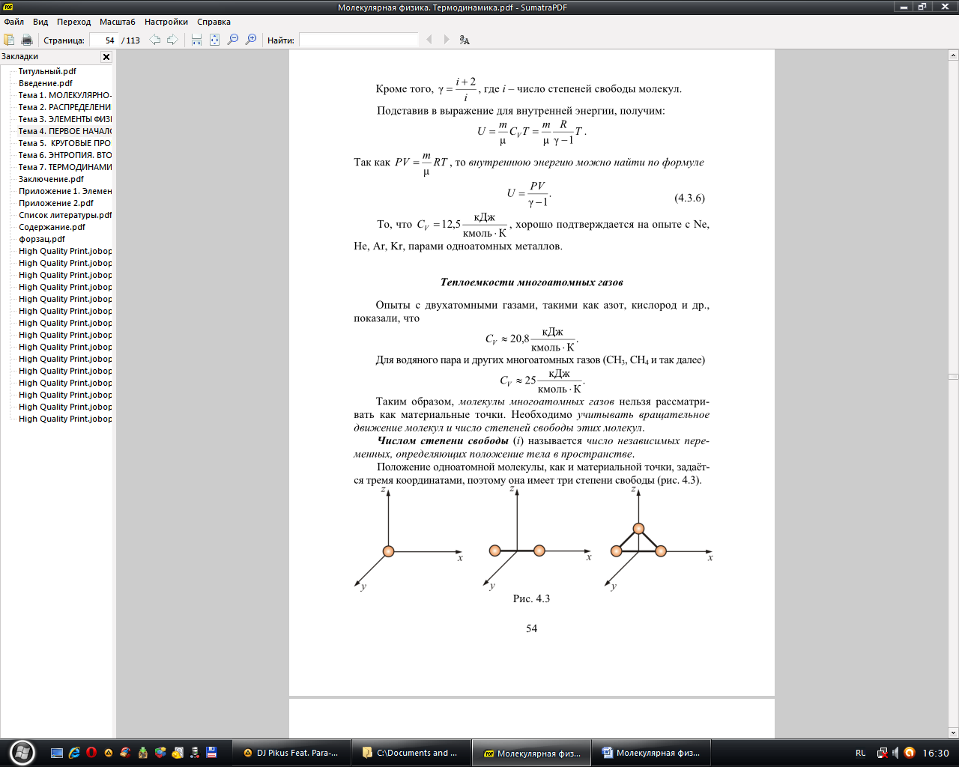Screen dimensions: 959x767
Task: Click the Open file toolbar icon
Action: tap(9, 40)
